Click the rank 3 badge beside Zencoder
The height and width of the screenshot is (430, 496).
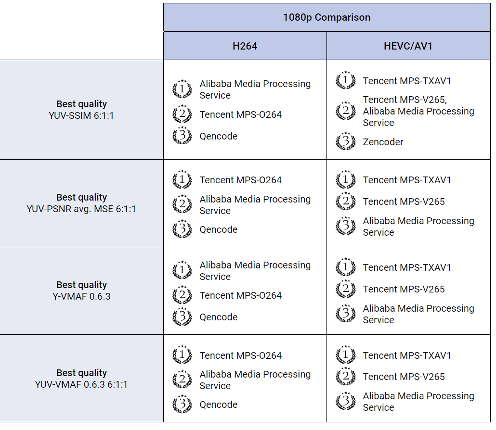[345, 142]
